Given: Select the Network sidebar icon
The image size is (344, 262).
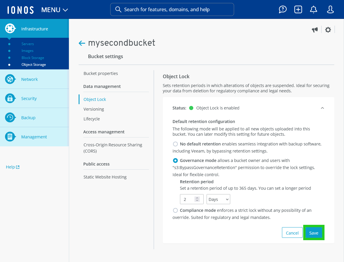Looking at the screenshot, I should point(10,79).
